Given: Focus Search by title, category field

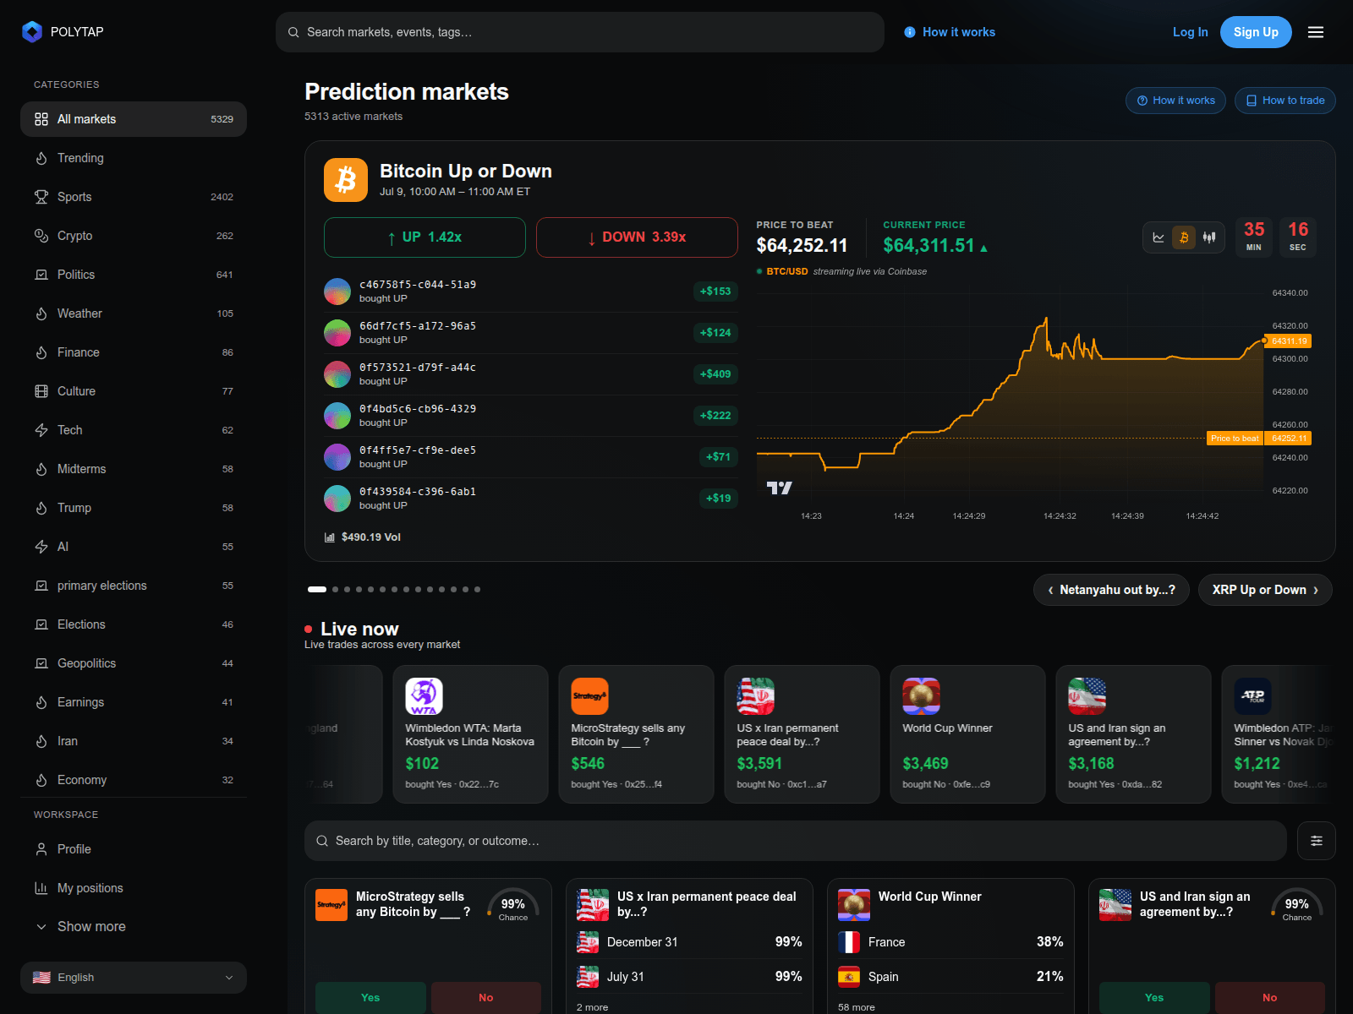Looking at the screenshot, I should [x=796, y=841].
